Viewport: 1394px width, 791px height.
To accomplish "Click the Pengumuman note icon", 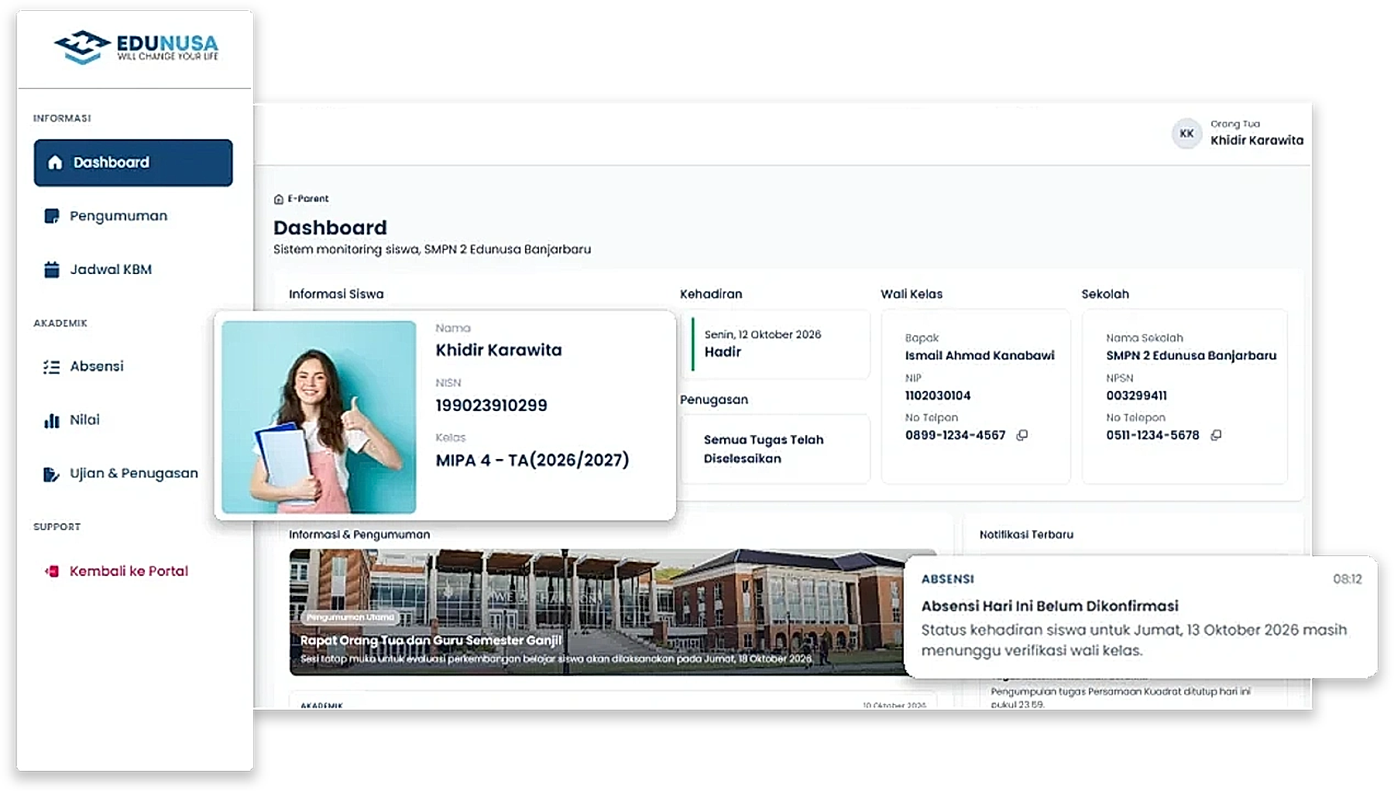I will tap(52, 216).
